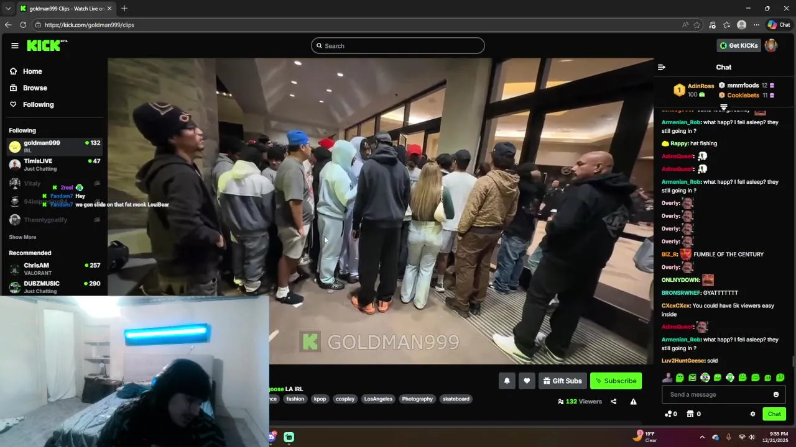Open DUBZMUSIC recommended channel
This screenshot has height=447, width=796.
click(55, 287)
